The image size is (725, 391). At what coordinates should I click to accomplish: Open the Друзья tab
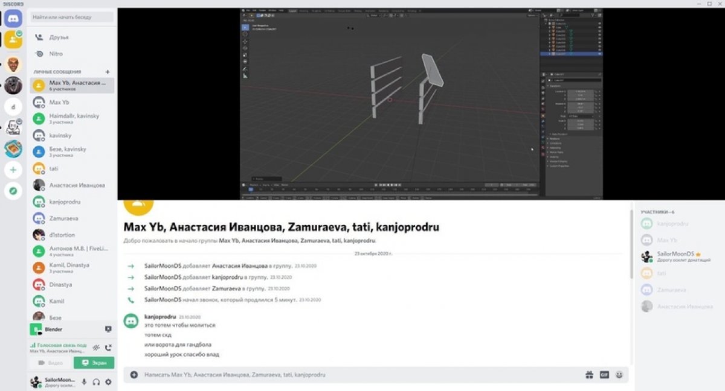click(59, 37)
